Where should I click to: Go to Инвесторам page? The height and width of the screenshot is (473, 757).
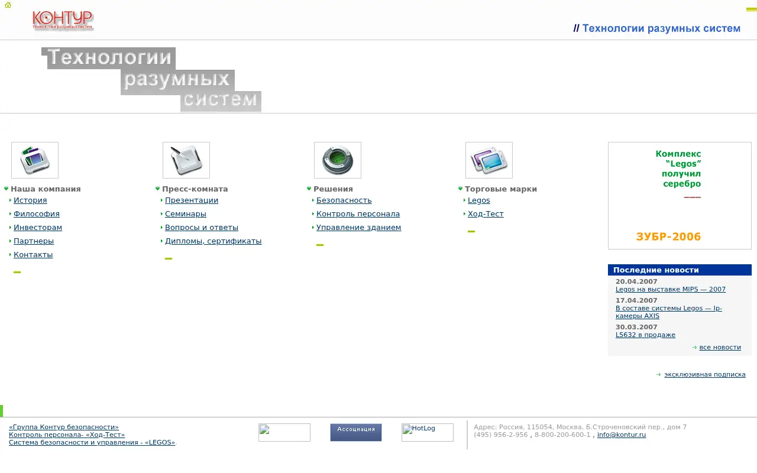tap(38, 228)
